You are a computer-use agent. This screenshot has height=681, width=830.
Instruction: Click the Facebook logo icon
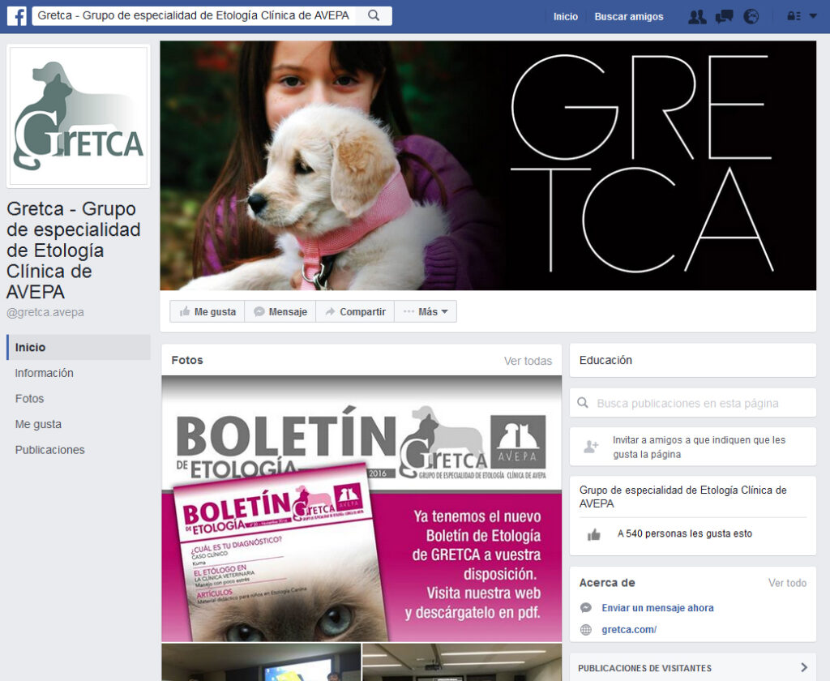(x=16, y=16)
